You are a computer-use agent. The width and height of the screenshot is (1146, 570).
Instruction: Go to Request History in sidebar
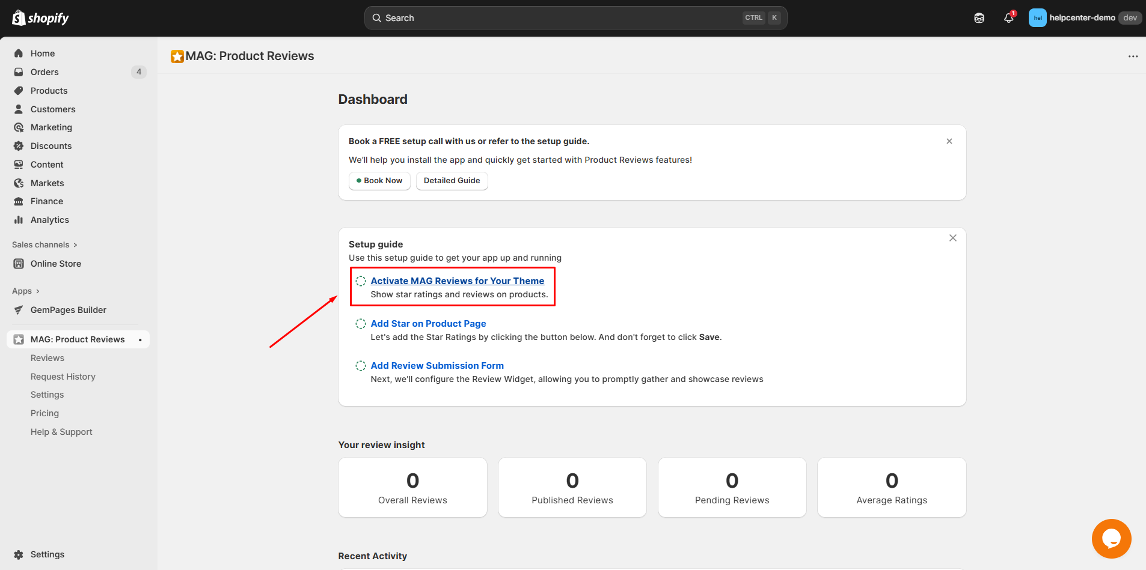63,377
